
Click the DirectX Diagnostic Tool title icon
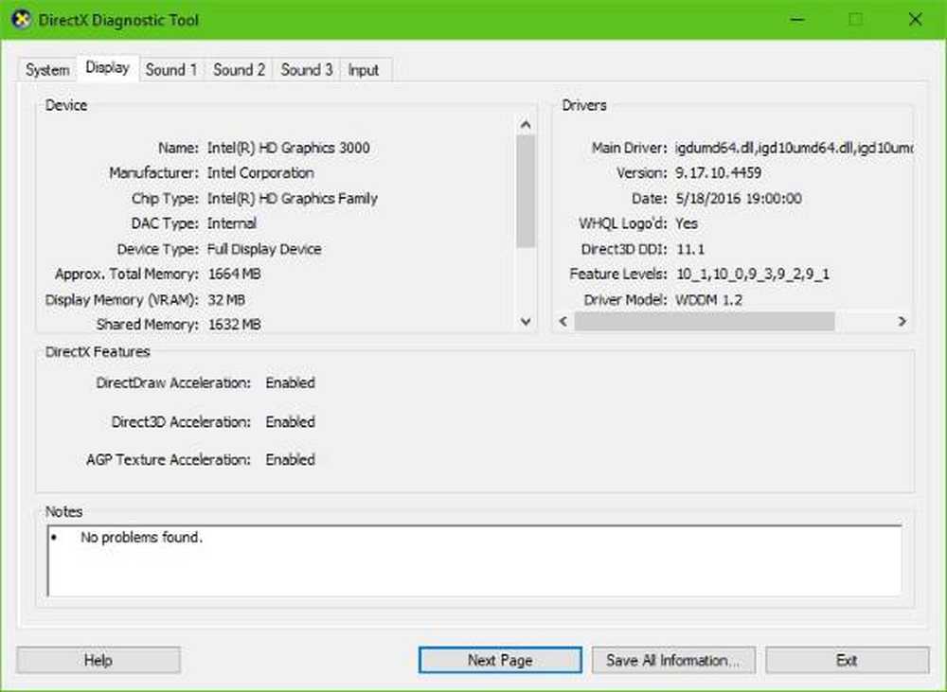coord(21,19)
